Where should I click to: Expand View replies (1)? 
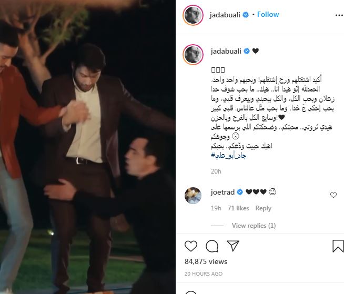point(254,226)
